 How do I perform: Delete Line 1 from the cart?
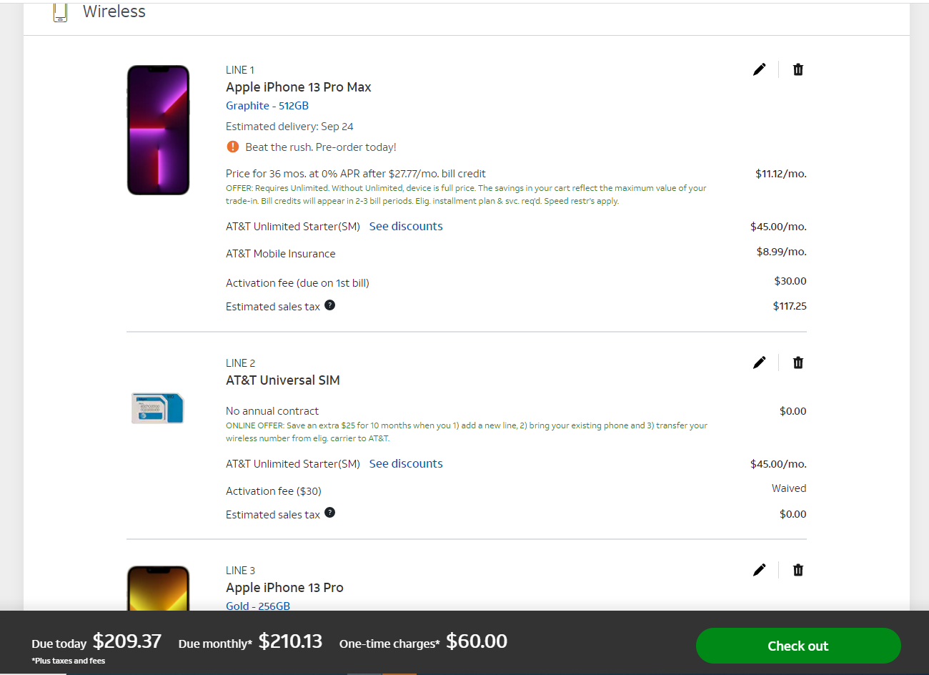(798, 69)
